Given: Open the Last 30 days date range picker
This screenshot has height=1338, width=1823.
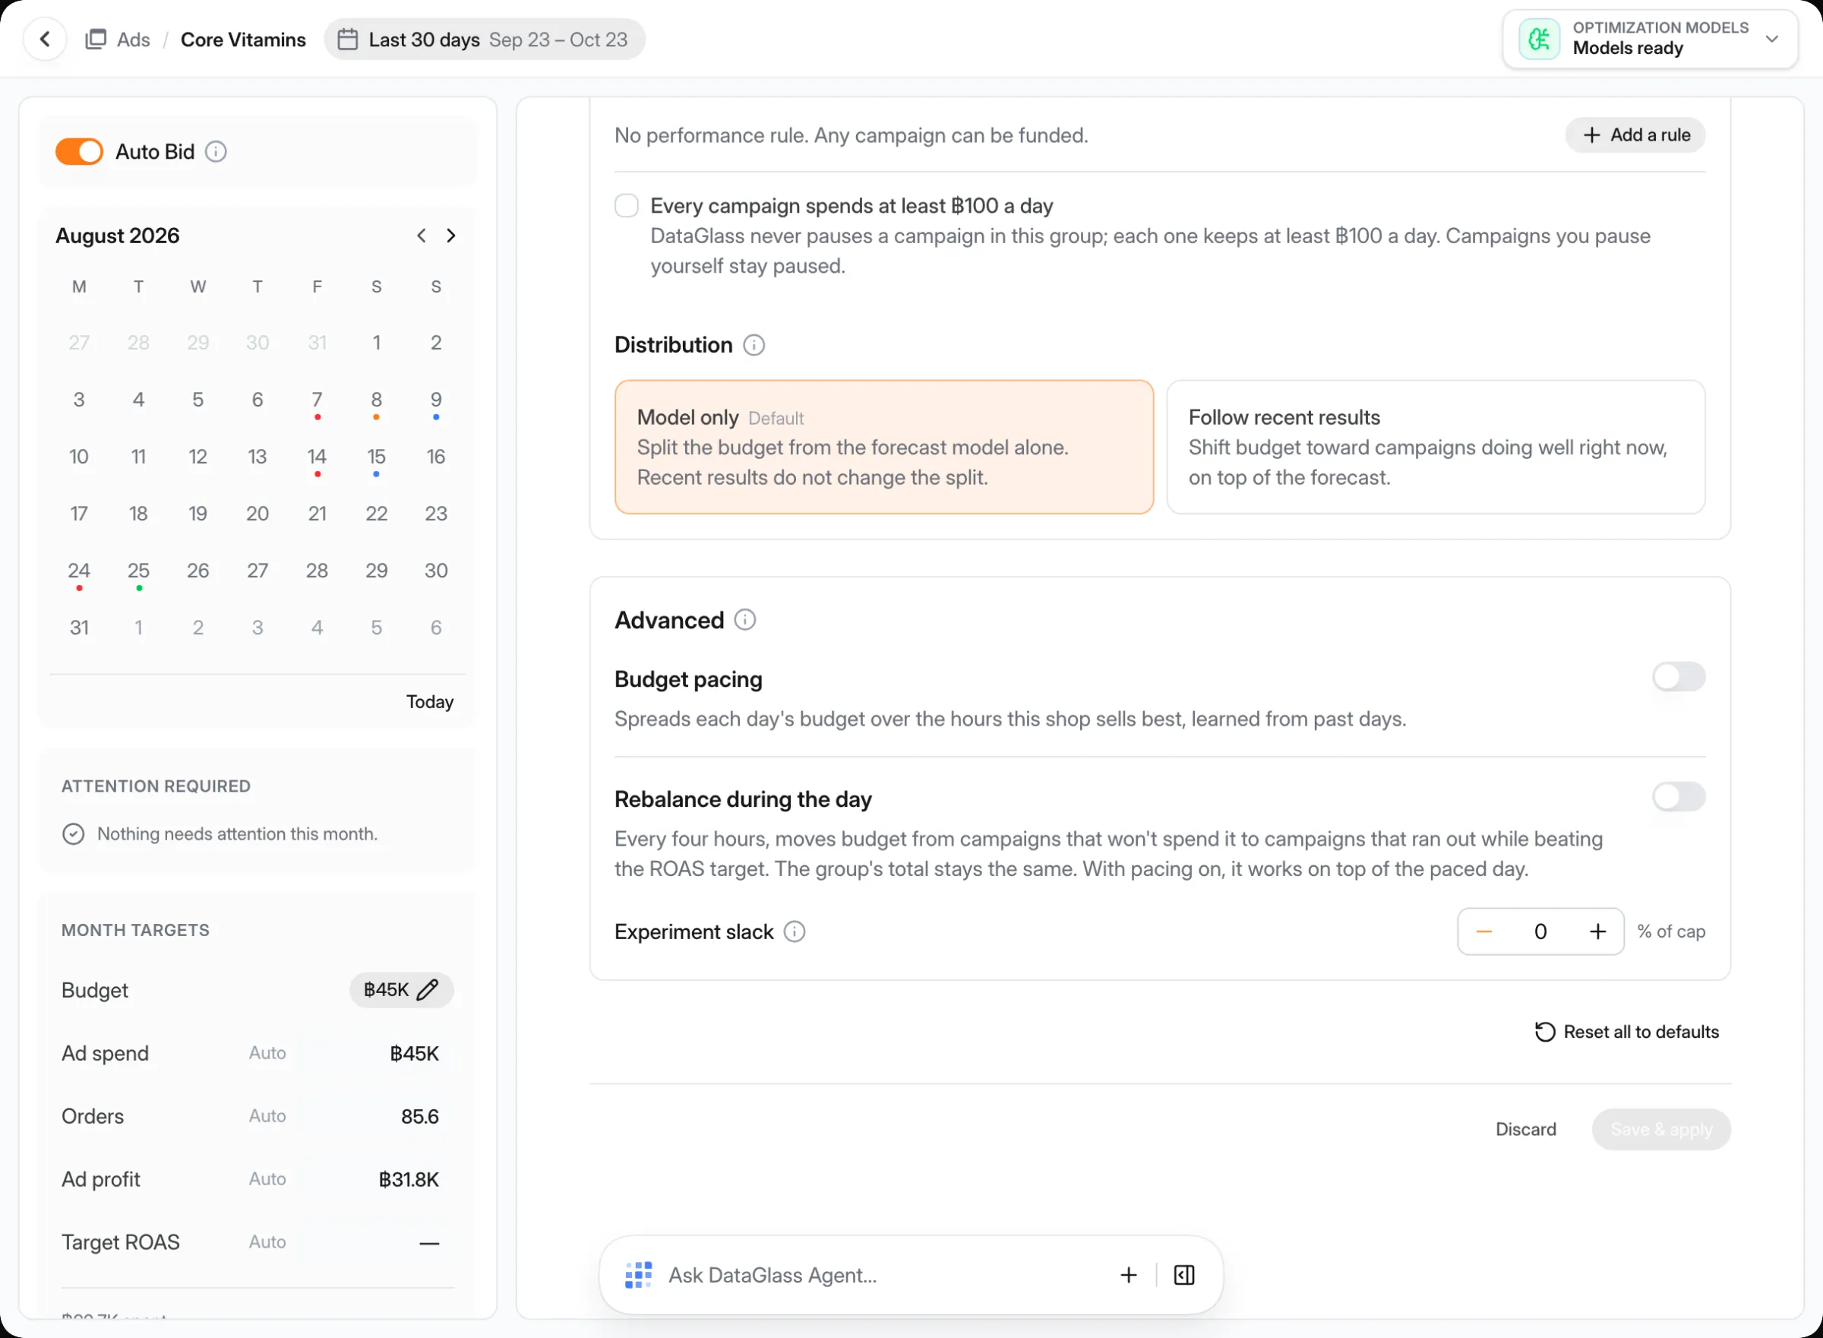Looking at the screenshot, I should (484, 40).
